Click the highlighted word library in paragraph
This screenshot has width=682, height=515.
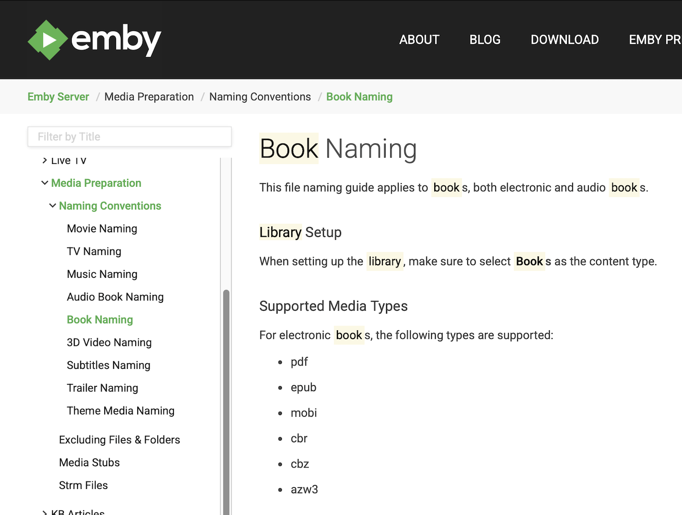click(384, 261)
